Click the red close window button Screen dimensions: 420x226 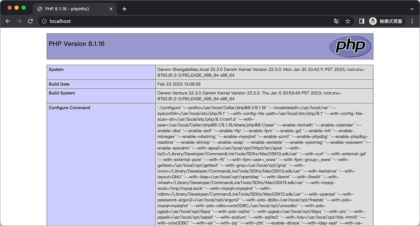coord(9,8)
